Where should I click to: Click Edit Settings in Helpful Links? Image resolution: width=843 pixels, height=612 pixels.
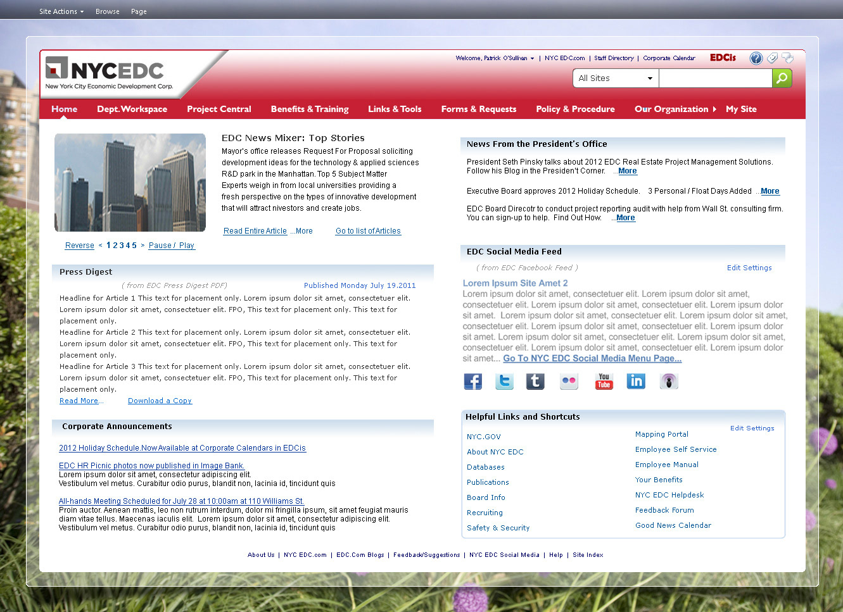[752, 428]
